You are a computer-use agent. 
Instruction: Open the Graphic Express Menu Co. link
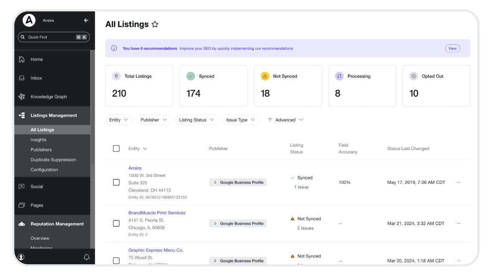156,250
